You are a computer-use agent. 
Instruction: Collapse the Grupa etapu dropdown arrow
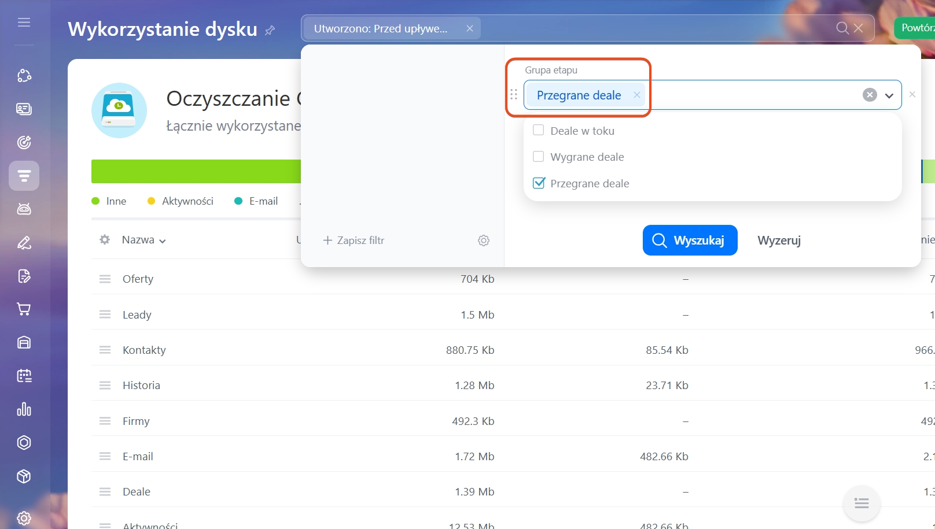pos(889,95)
